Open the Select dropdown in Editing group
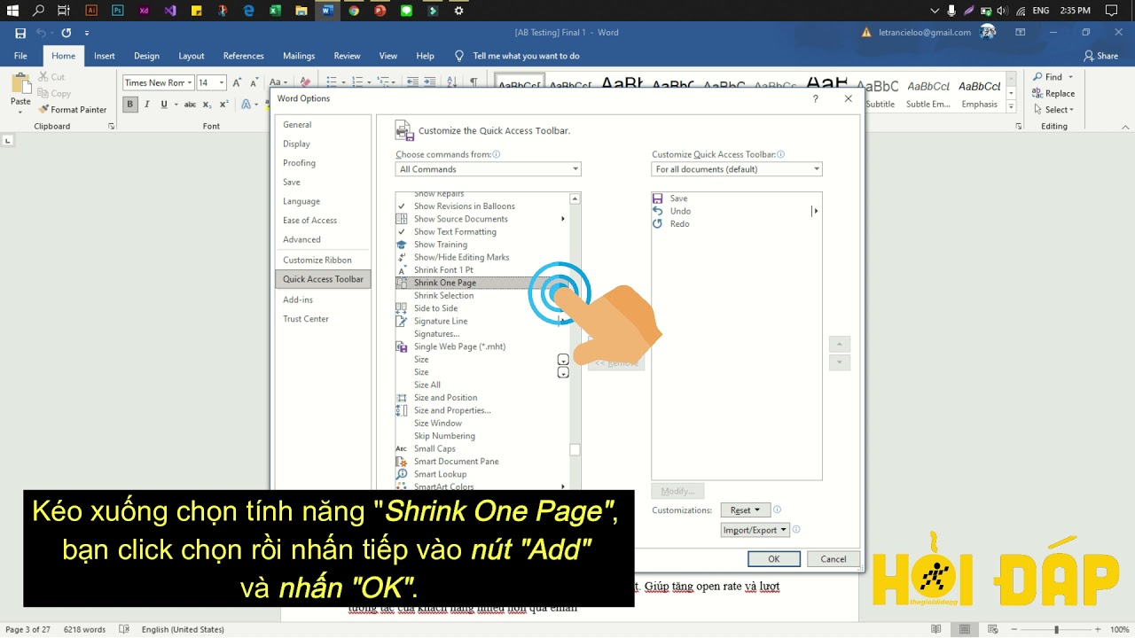This screenshot has height=638, width=1135. click(1053, 110)
